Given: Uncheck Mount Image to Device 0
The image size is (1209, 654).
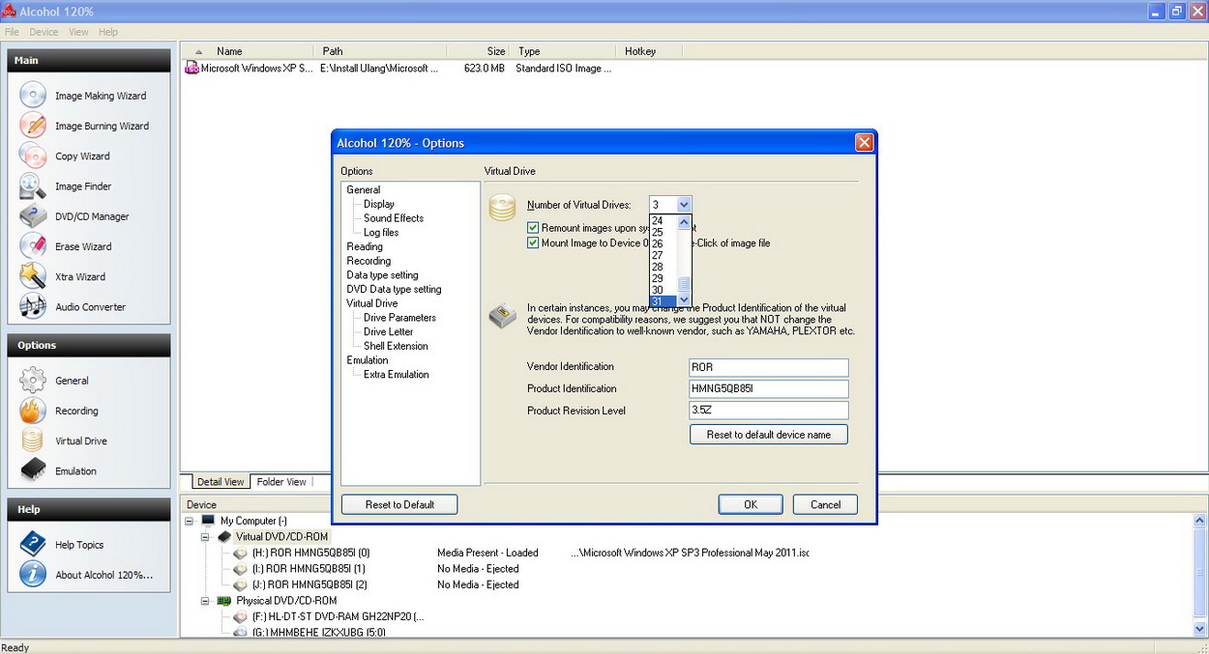Looking at the screenshot, I should pos(533,242).
